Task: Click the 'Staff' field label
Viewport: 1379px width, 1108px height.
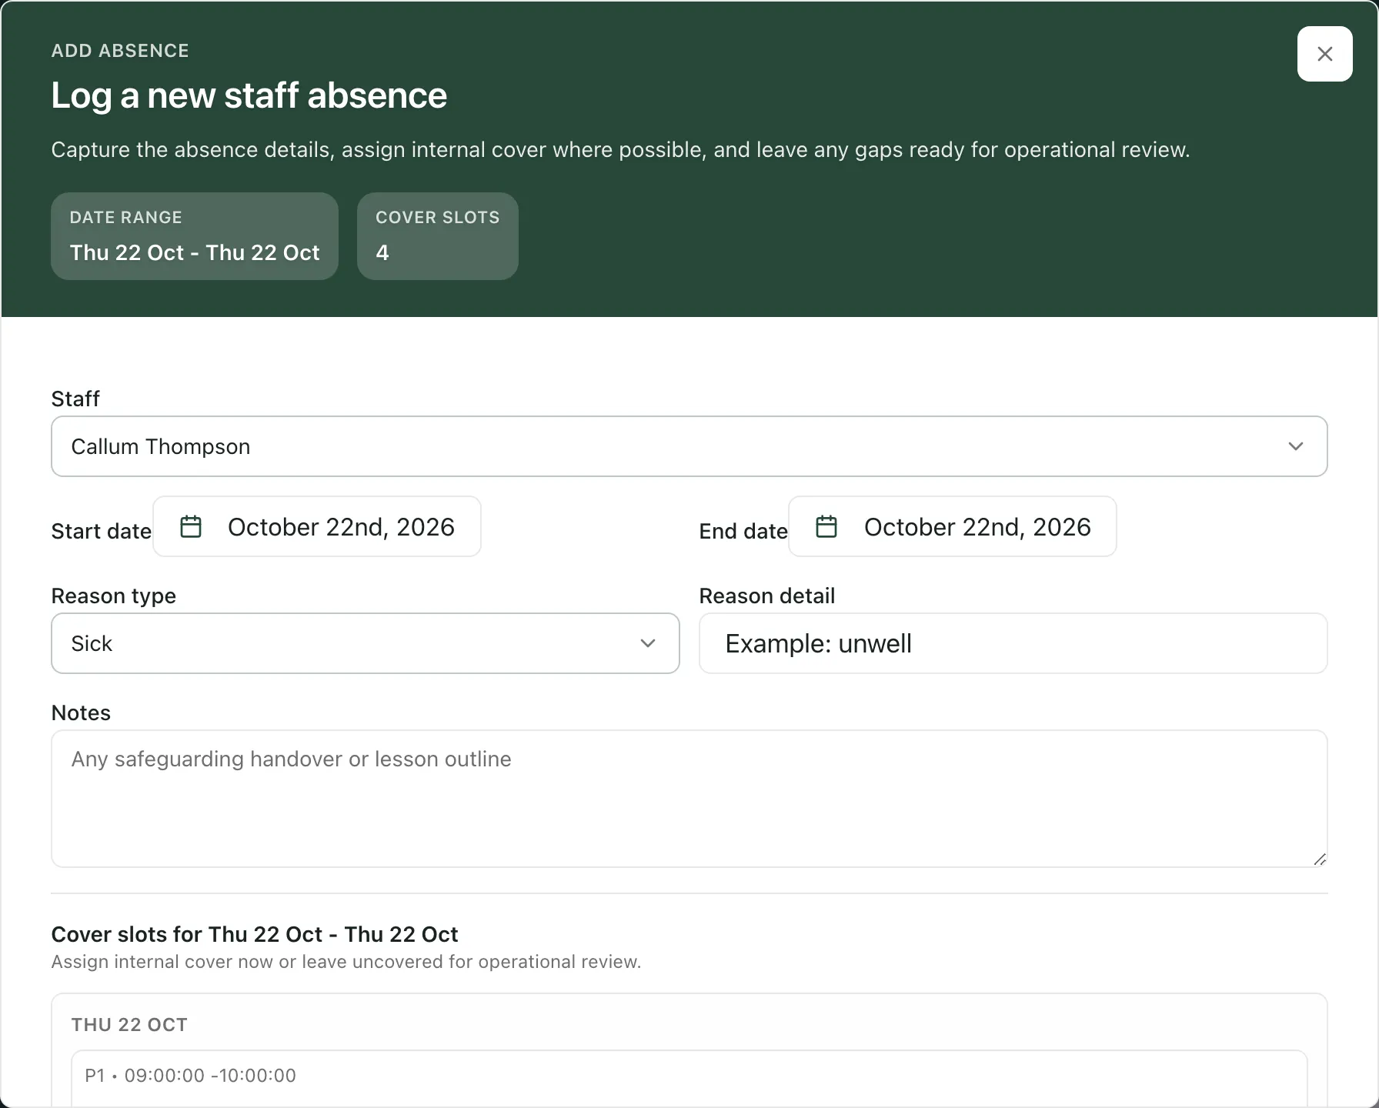Action: (x=75, y=399)
